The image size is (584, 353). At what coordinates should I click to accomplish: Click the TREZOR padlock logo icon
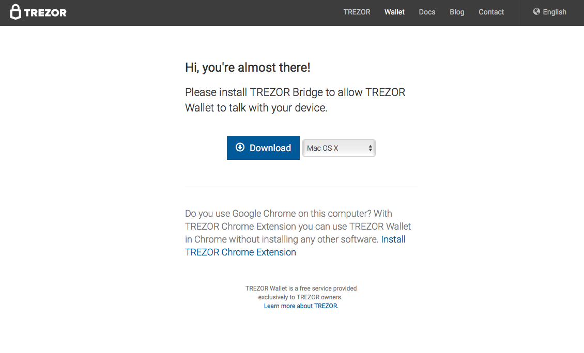click(16, 12)
